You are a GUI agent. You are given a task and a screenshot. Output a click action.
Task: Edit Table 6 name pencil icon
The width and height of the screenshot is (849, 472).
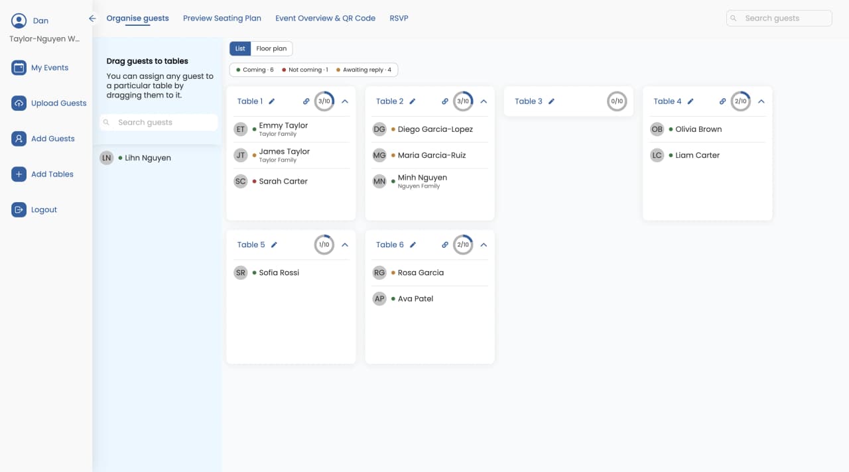(x=413, y=245)
